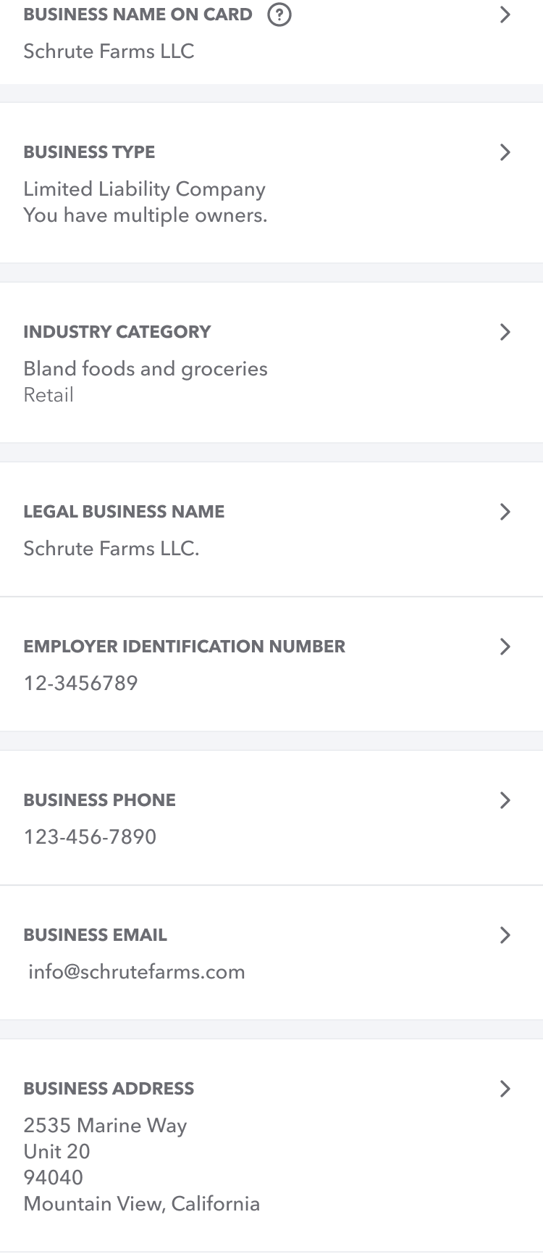This screenshot has height=1254, width=543.
Task: Tap the info@schrutefarms.com email
Action: pos(136,972)
